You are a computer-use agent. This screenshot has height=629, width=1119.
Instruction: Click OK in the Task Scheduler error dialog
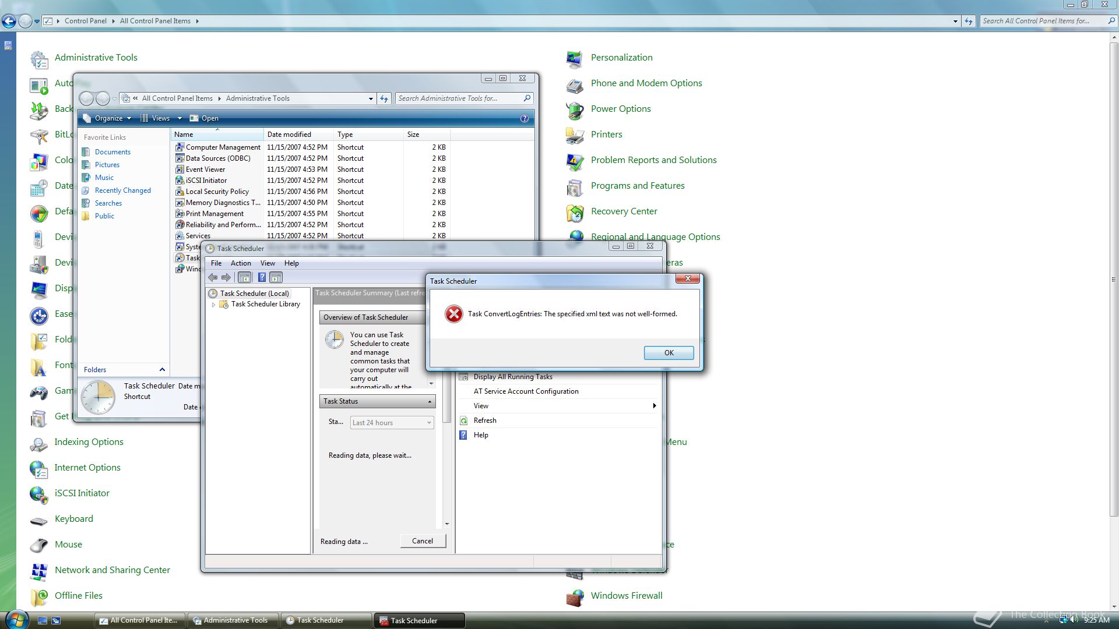[668, 352]
